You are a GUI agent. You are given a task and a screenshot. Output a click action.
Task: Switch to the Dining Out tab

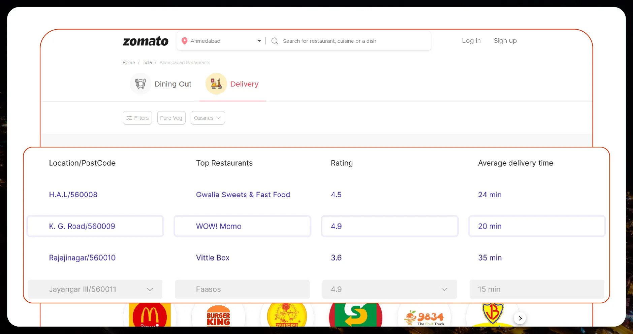coord(172,84)
